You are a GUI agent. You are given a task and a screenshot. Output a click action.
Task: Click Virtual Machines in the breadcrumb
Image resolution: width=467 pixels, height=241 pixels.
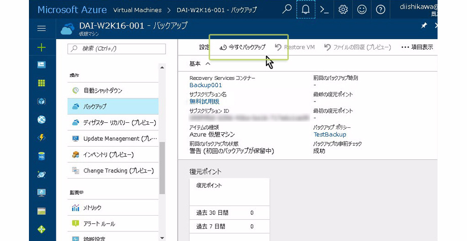[x=138, y=10]
